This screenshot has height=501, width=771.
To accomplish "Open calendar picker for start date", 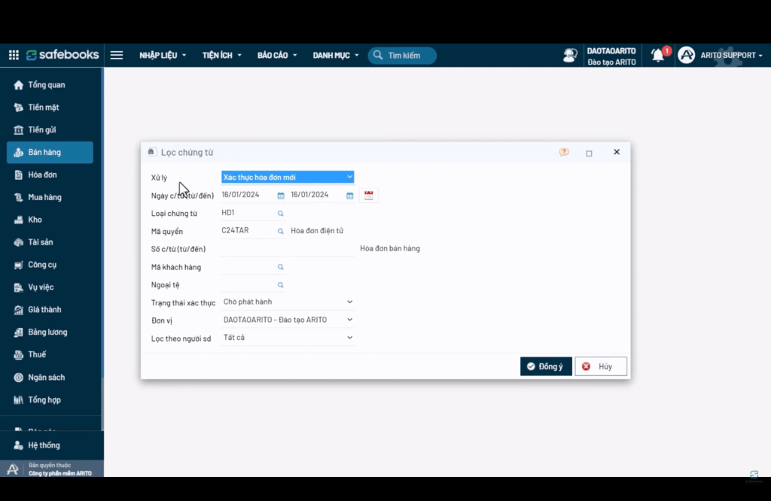I will coord(281,196).
